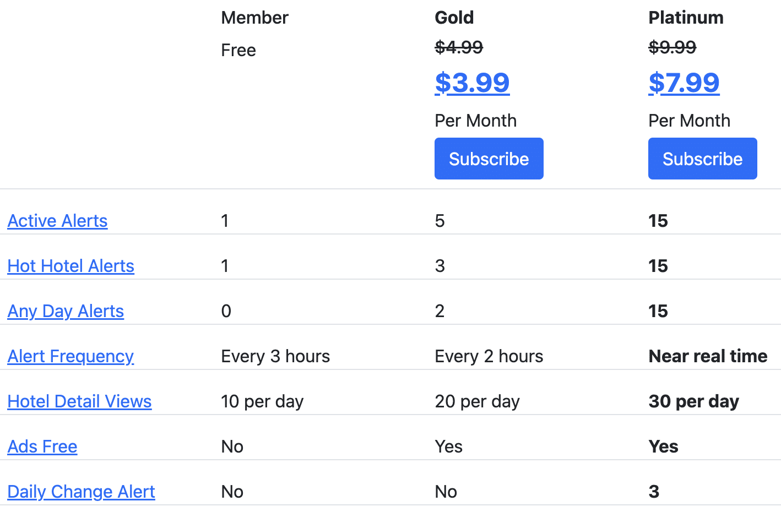Viewport: 781px width, 512px height.
Task: Open the Ads Free link
Action: (42, 446)
